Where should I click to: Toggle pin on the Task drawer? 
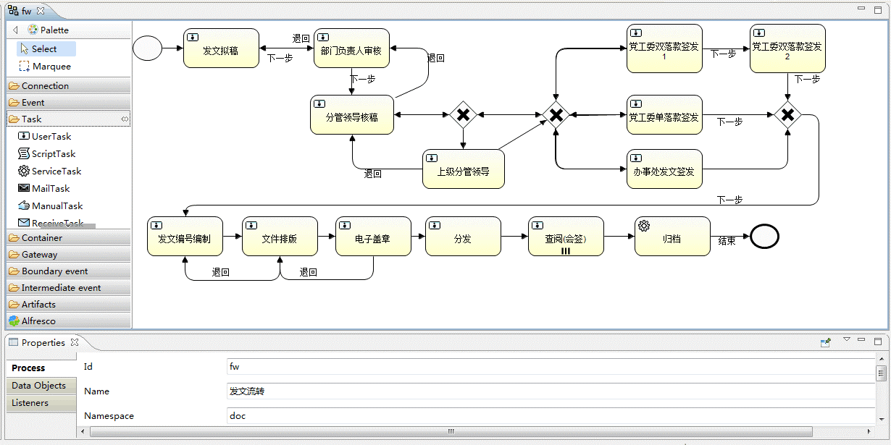click(125, 119)
